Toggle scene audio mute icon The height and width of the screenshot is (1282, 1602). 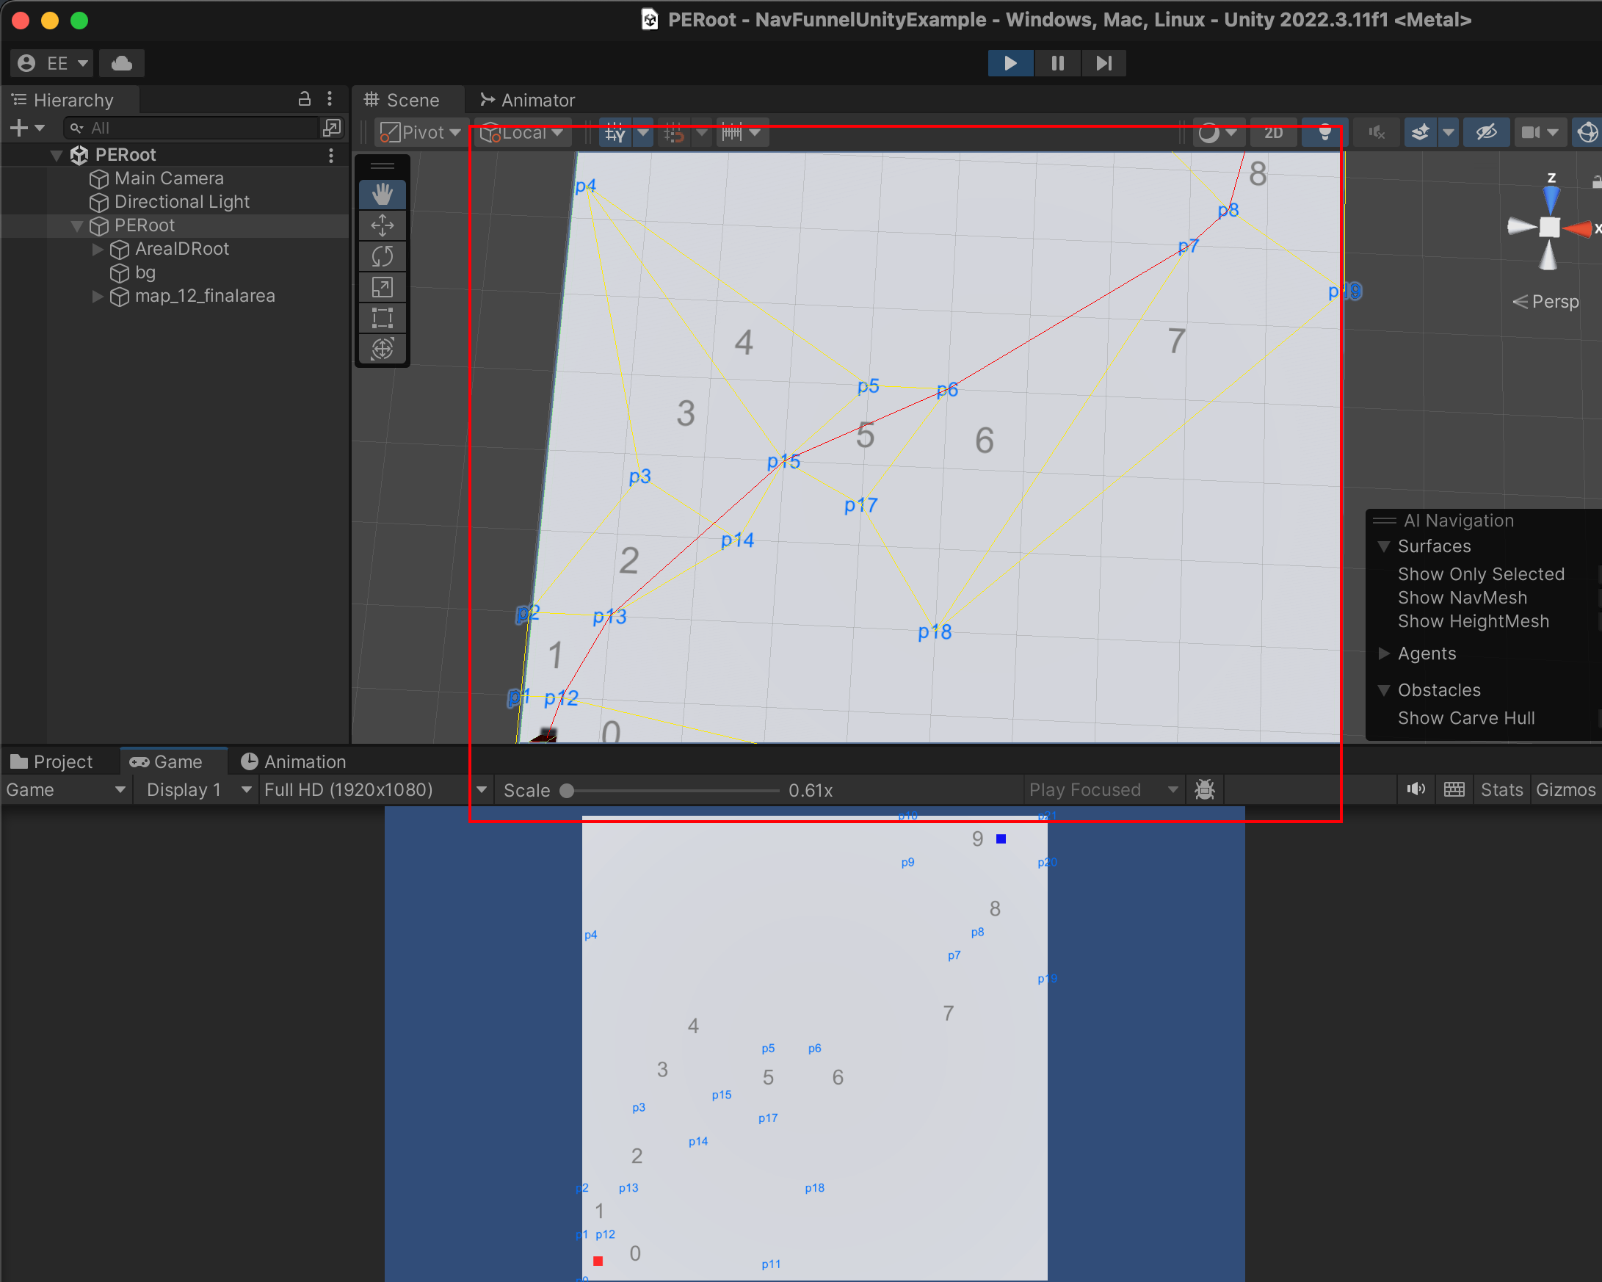tap(1376, 132)
